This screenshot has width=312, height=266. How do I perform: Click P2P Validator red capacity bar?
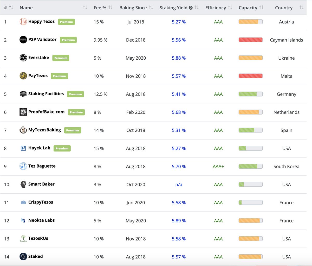(250, 40)
